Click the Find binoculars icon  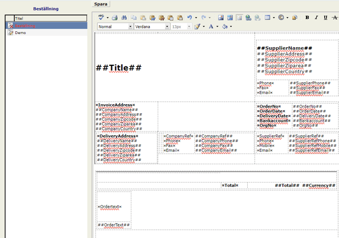(x=124, y=18)
